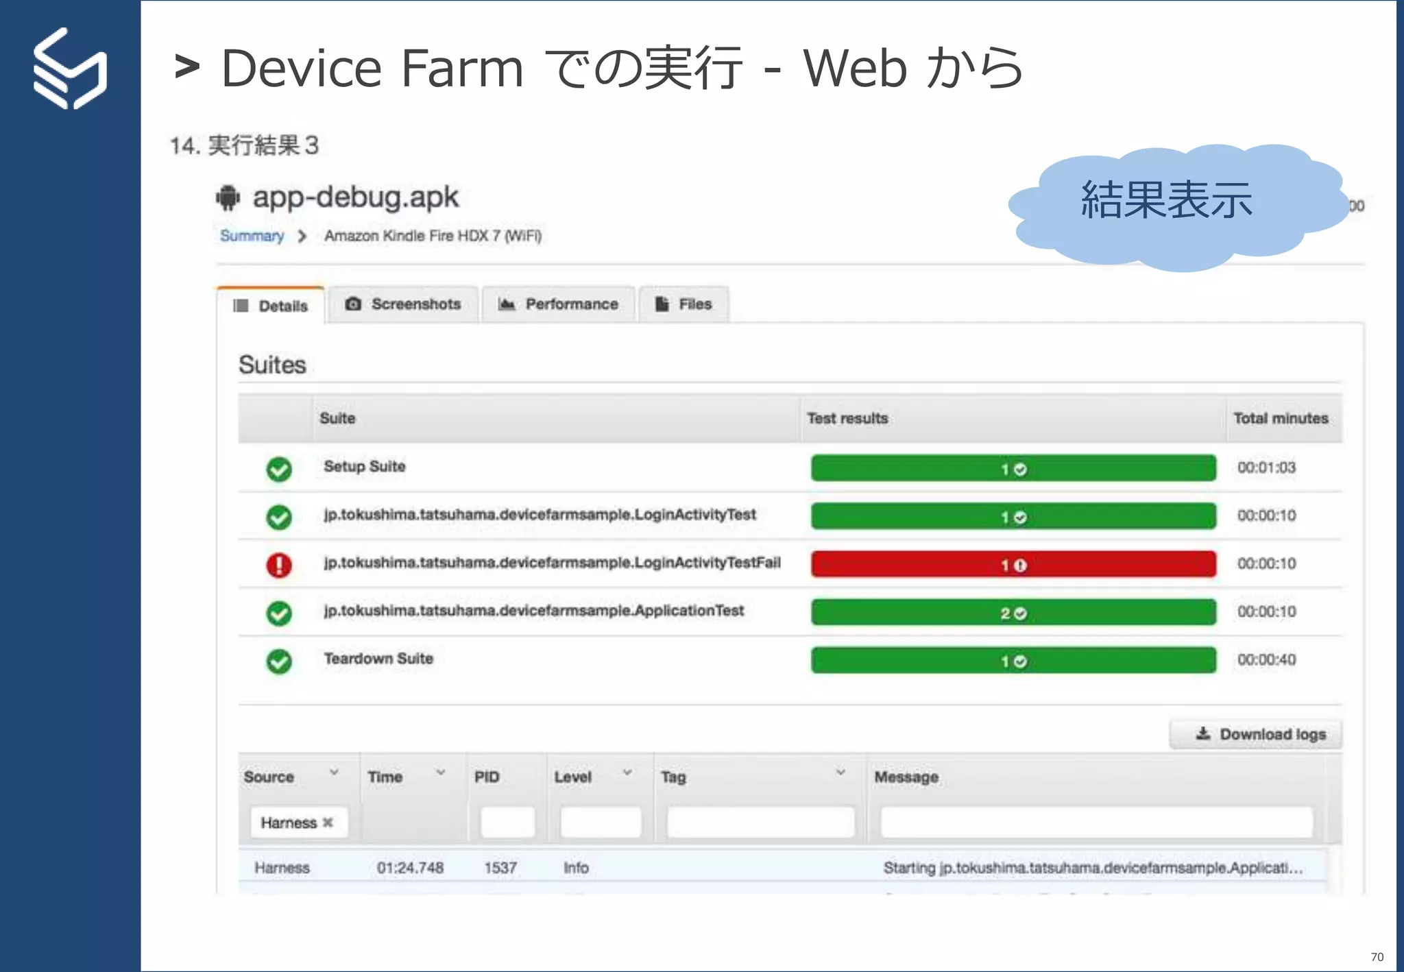Image resolution: width=1404 pixels, height=972 pixels.
Task: Open the Details tab
Action: pos(271,306)
